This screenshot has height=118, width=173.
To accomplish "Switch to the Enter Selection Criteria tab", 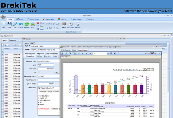I will pyautogui.click(x=69, y=50).
